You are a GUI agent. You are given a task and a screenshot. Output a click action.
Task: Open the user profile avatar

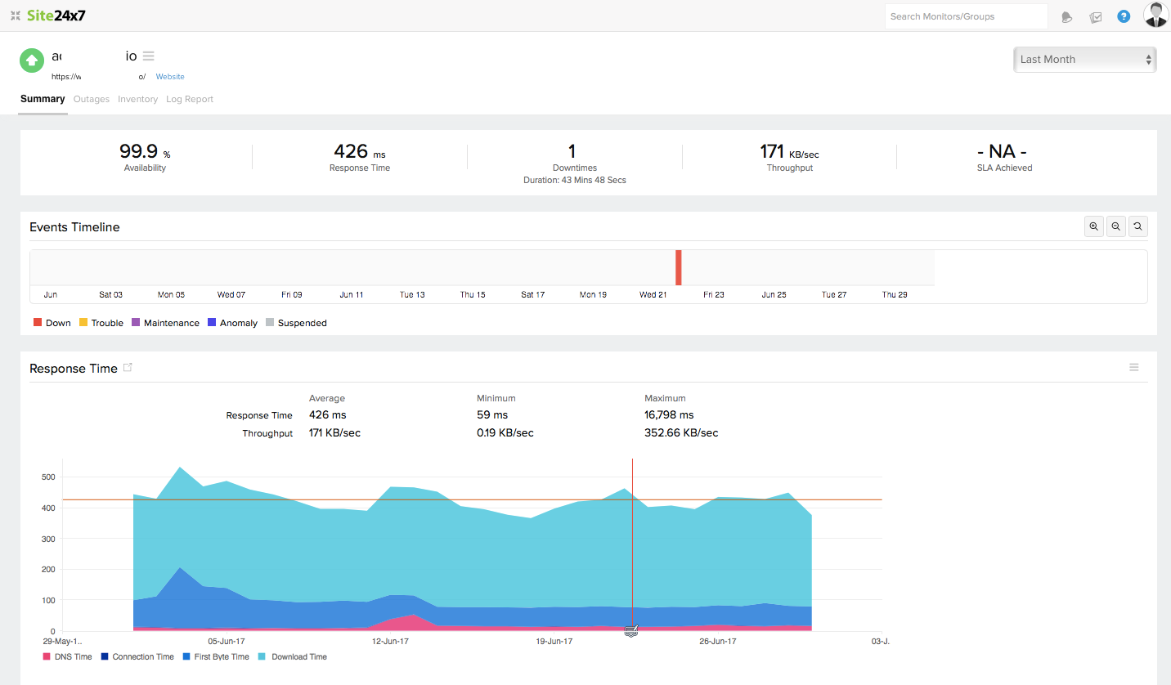(x=1155, y=15)
